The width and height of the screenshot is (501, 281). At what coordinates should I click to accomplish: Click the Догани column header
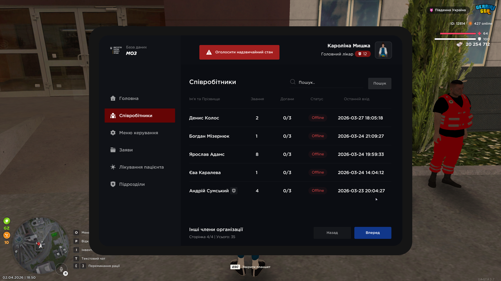[x=287, y=99]
